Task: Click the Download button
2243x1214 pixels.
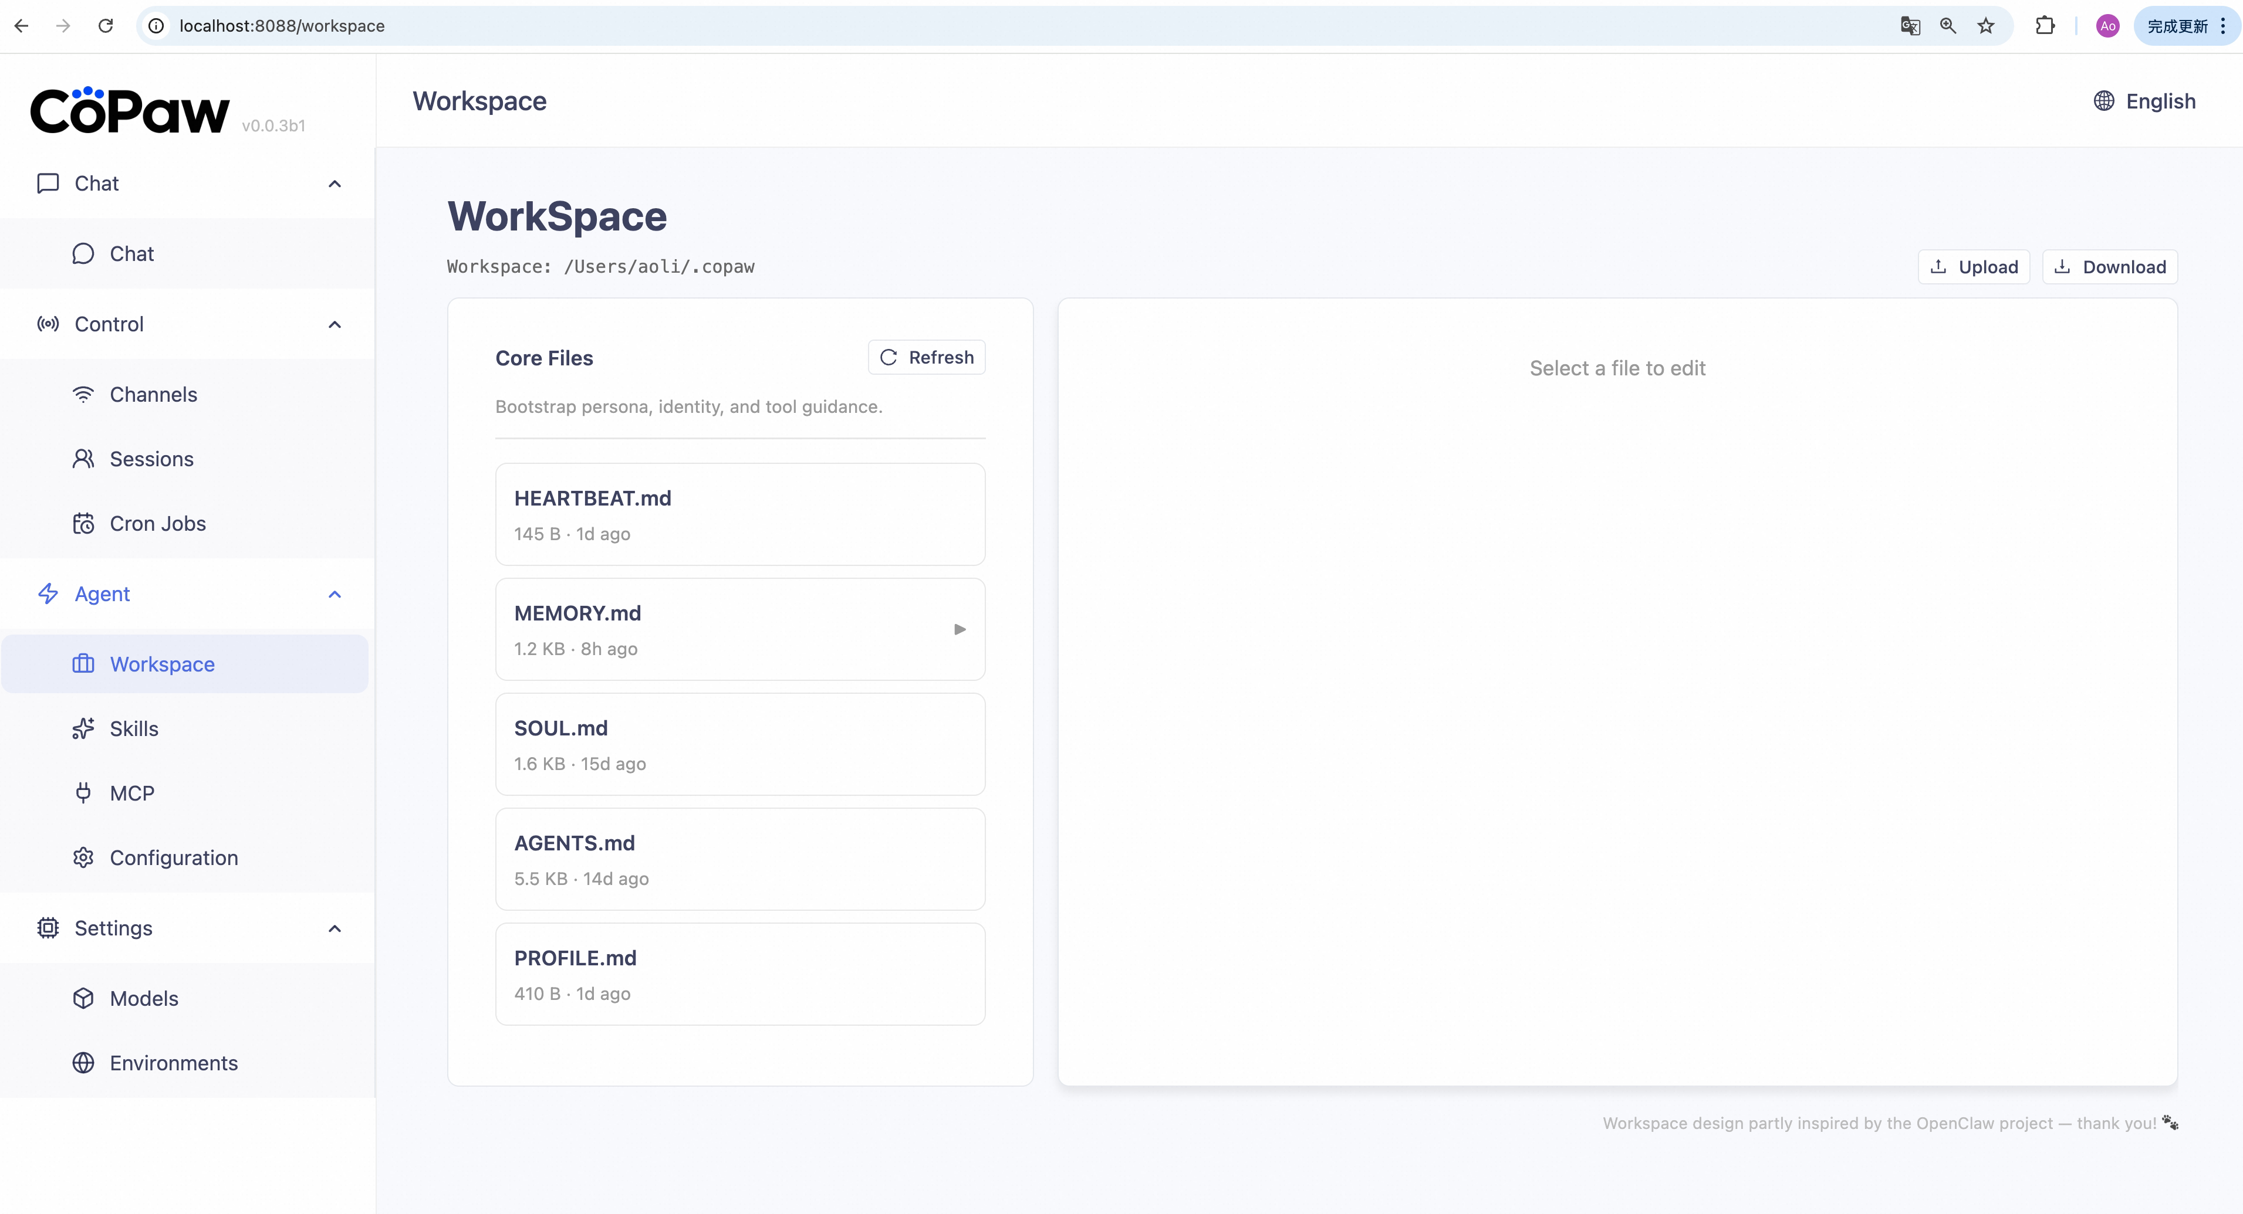Action: coord(2109,267)
